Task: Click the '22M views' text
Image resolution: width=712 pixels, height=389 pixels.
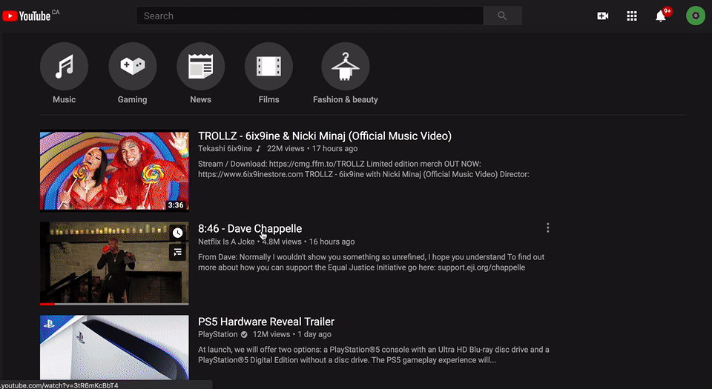Action: pos(286,149)
